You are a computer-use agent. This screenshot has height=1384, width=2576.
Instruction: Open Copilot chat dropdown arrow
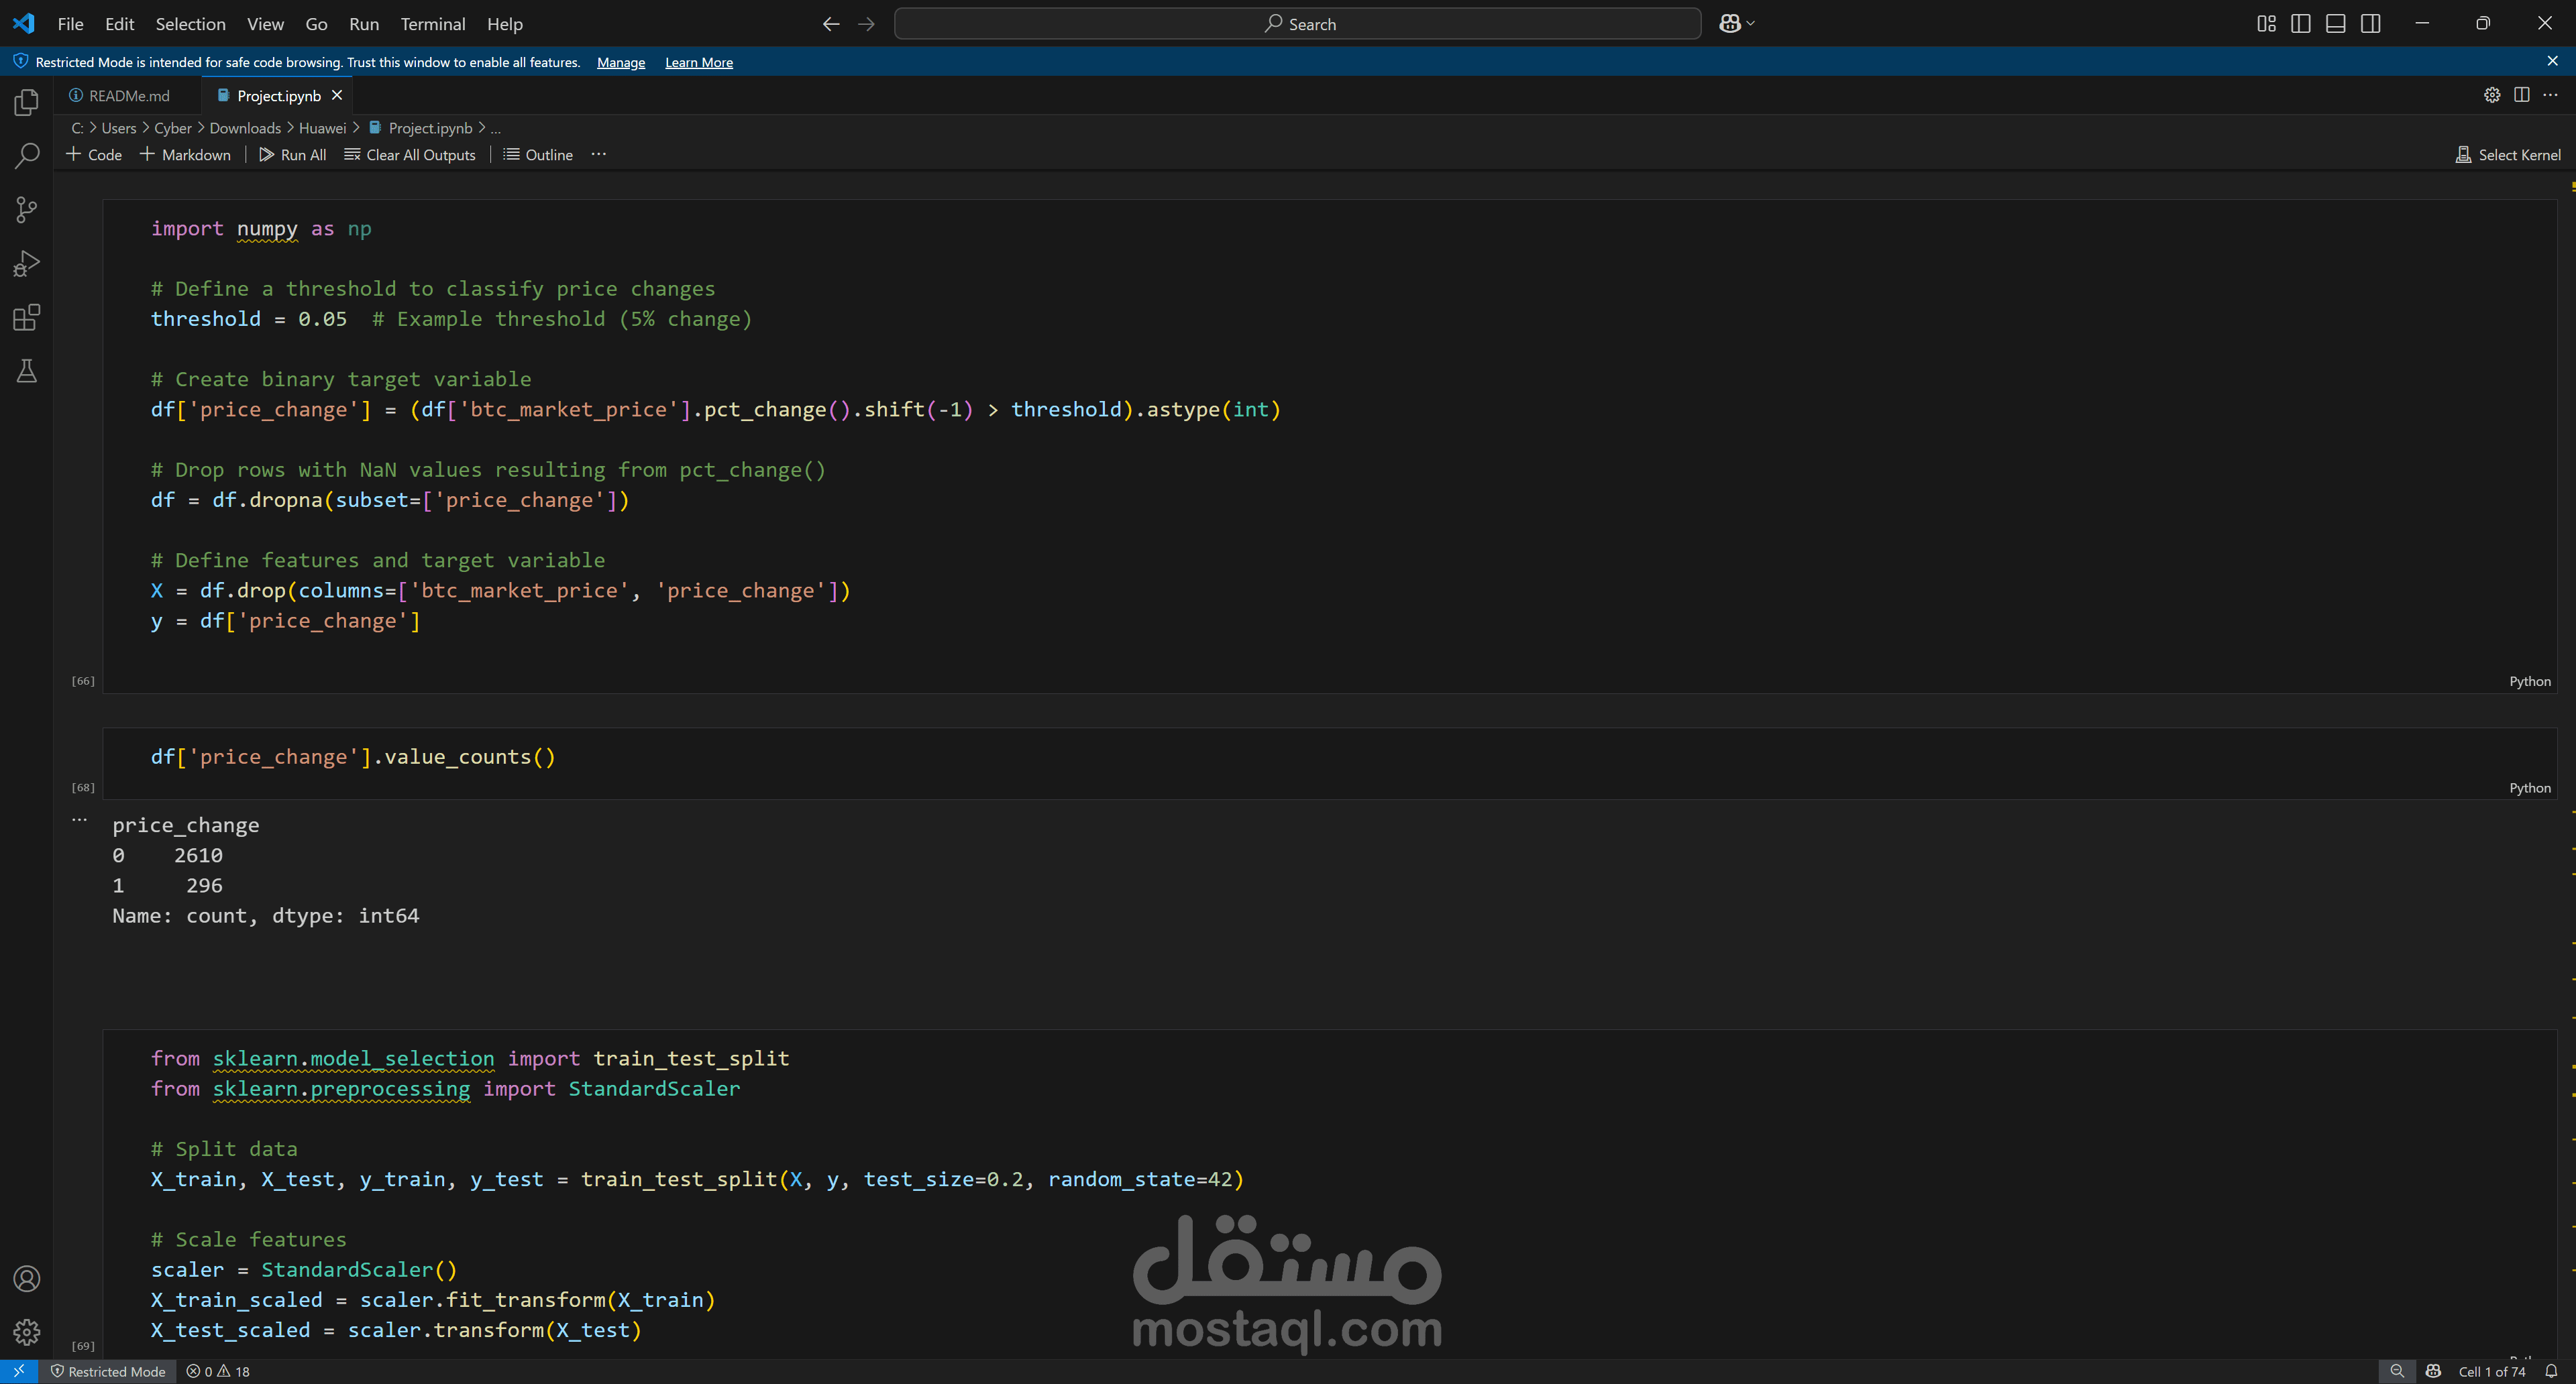point(1751,24)
